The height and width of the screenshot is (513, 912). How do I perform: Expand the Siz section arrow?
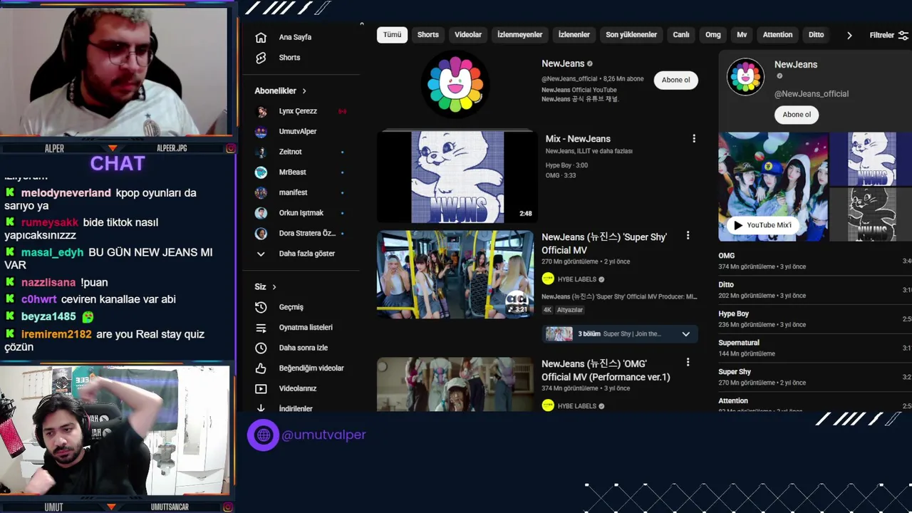pos(274,287)
